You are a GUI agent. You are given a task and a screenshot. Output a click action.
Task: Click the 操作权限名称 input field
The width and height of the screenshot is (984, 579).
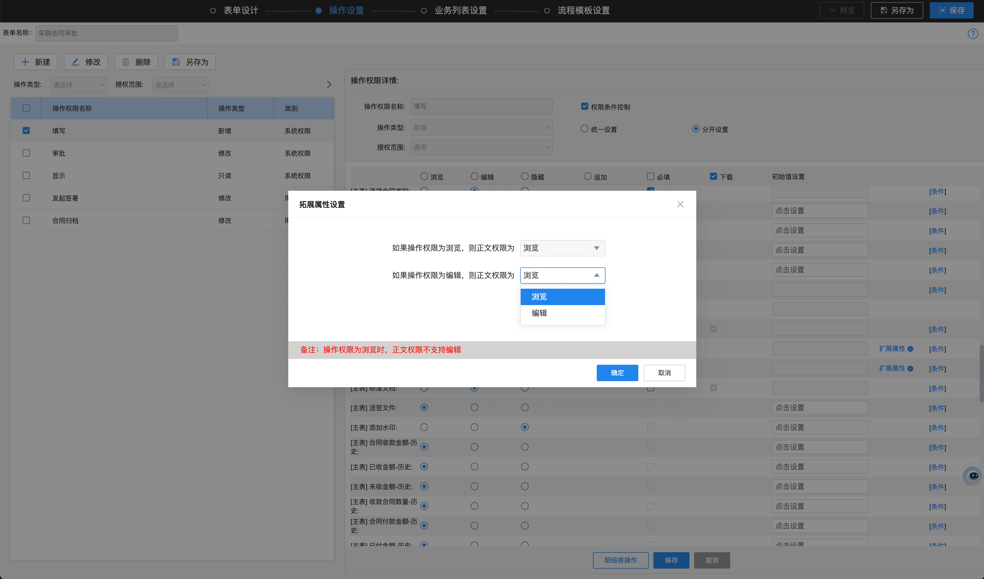point(481,106)
